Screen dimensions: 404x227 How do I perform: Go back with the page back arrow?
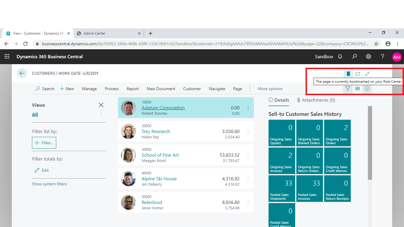pyautogui.click(x=22, y=73)
